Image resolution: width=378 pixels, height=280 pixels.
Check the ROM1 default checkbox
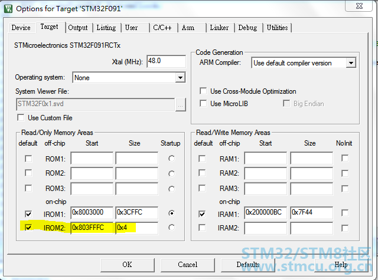(28, 159)
